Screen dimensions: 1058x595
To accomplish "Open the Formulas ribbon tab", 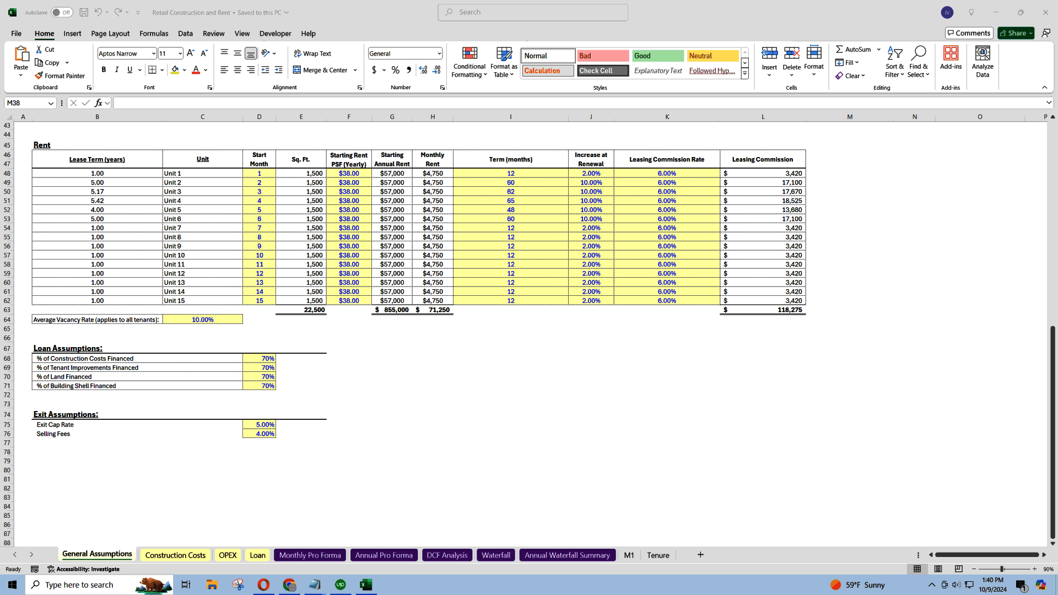I will (x=154, y=33).
